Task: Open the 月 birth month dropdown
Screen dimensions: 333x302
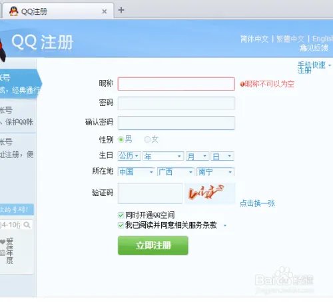Action: coord(197,156)
